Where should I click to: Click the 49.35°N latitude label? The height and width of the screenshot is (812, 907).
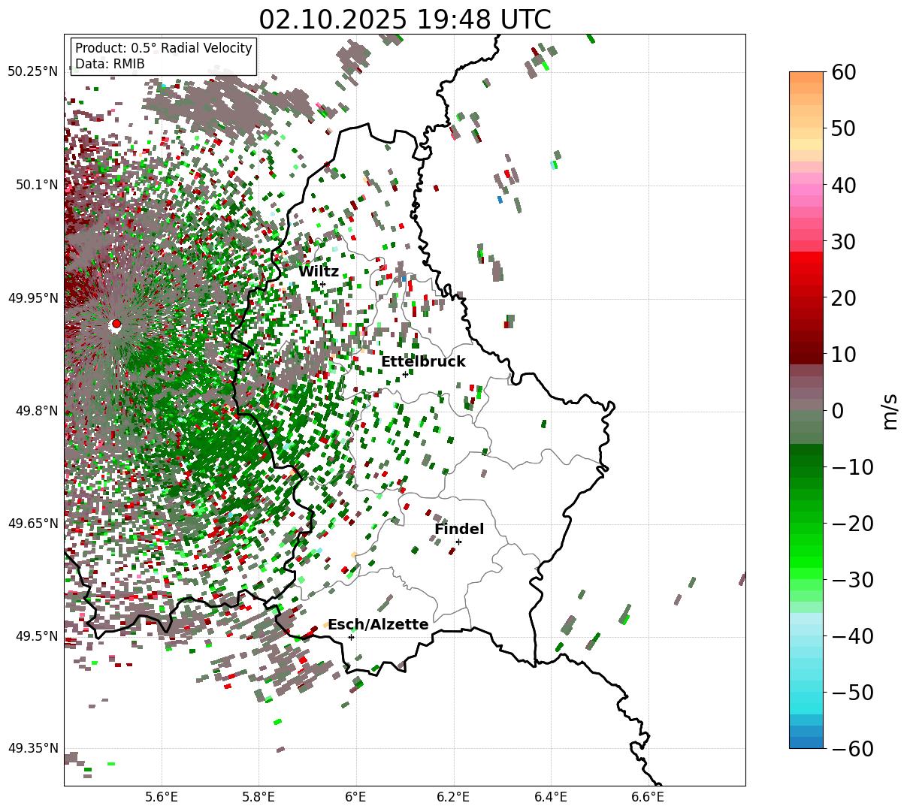coord(33,749)
